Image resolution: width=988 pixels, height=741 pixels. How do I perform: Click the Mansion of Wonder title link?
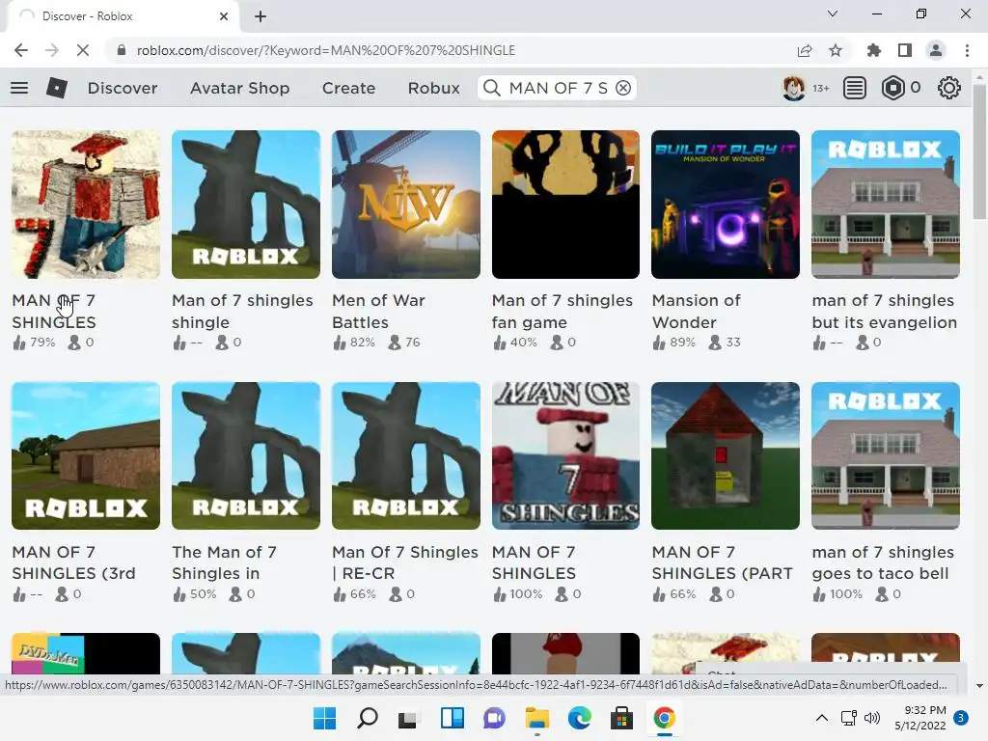point(697,312)
